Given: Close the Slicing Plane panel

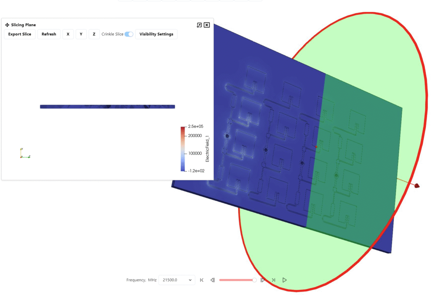Looking at the screenshot, I should tap(207, 25).
